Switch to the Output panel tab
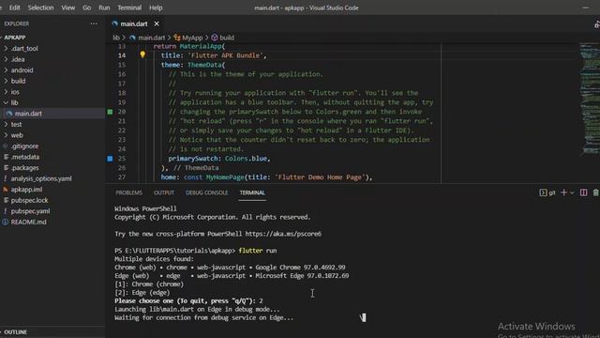Screen dimensions: 600x338 164,192
